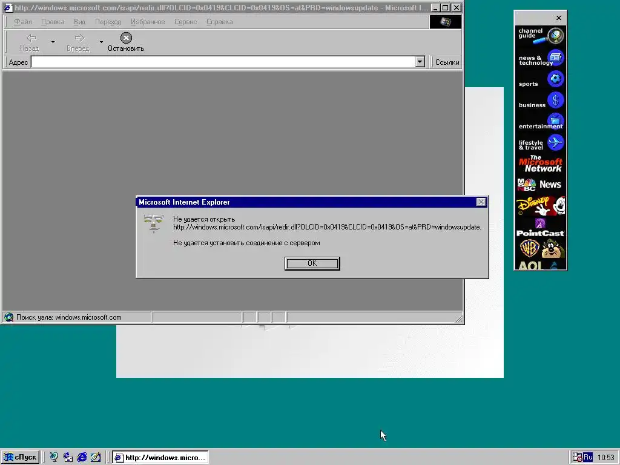Open the lifestyle & travel channel
Image resolution: width=620 pixels, height=465 pixels.
541,143
